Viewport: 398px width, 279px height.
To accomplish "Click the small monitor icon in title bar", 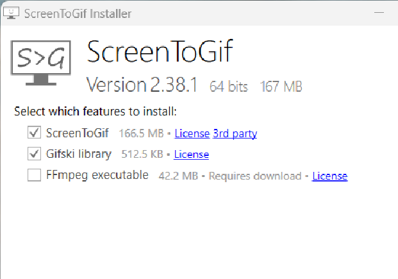I will [x=11, y=13].
